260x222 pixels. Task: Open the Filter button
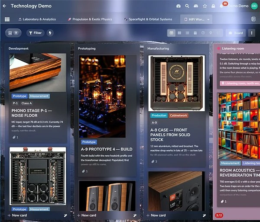[x=36, y=33]
